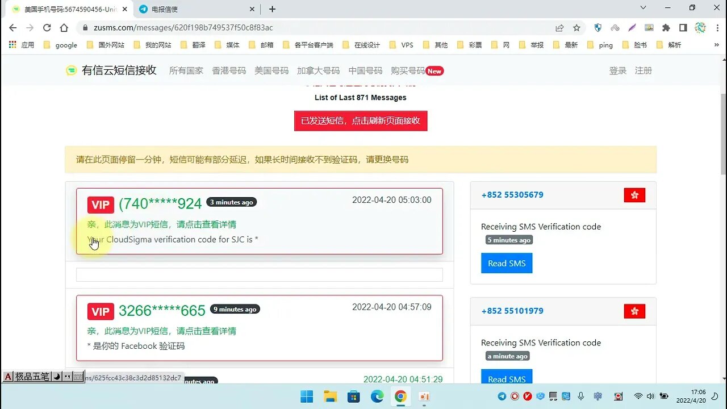Open the purple feather extension
The width and height of the screenshot is (727, 409).
click(632, 28)
